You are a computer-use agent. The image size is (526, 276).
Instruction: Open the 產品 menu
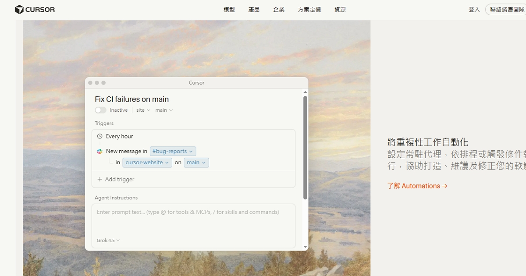[254, 10]
